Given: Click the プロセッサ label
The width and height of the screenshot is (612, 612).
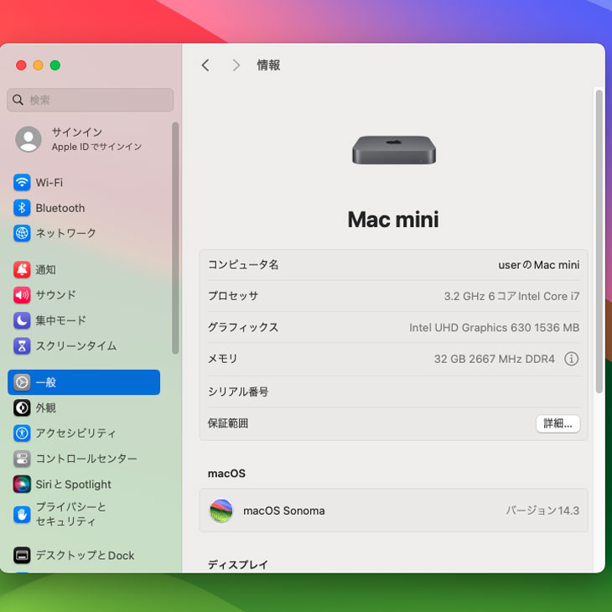Looking at the screenshot, I should (x=233, y=296).
